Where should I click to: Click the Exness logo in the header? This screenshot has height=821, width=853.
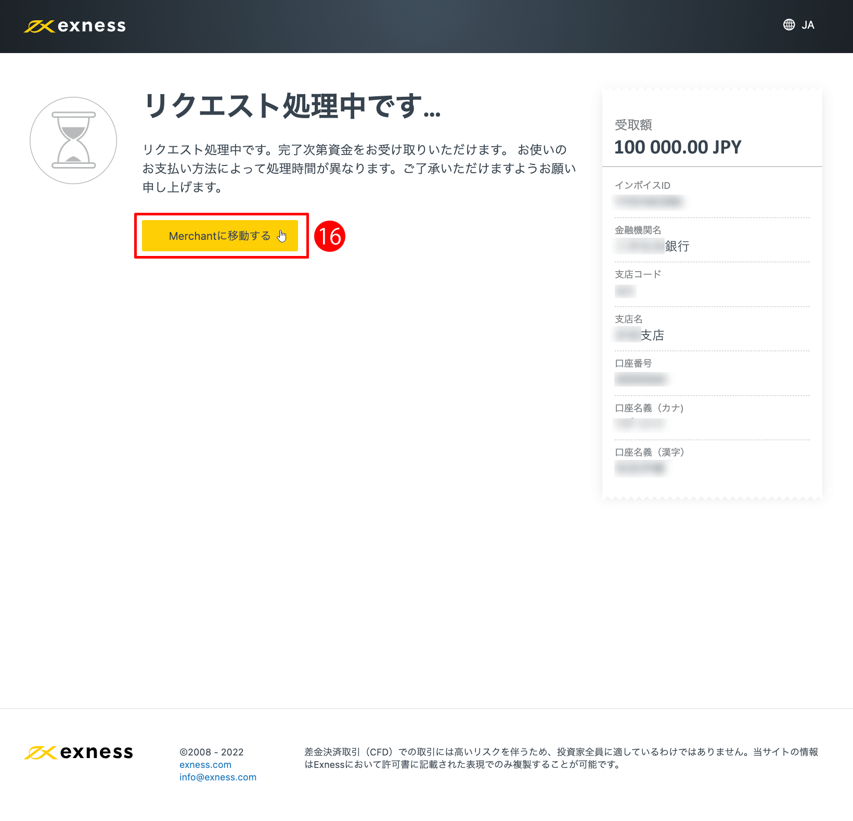[74, 25]
